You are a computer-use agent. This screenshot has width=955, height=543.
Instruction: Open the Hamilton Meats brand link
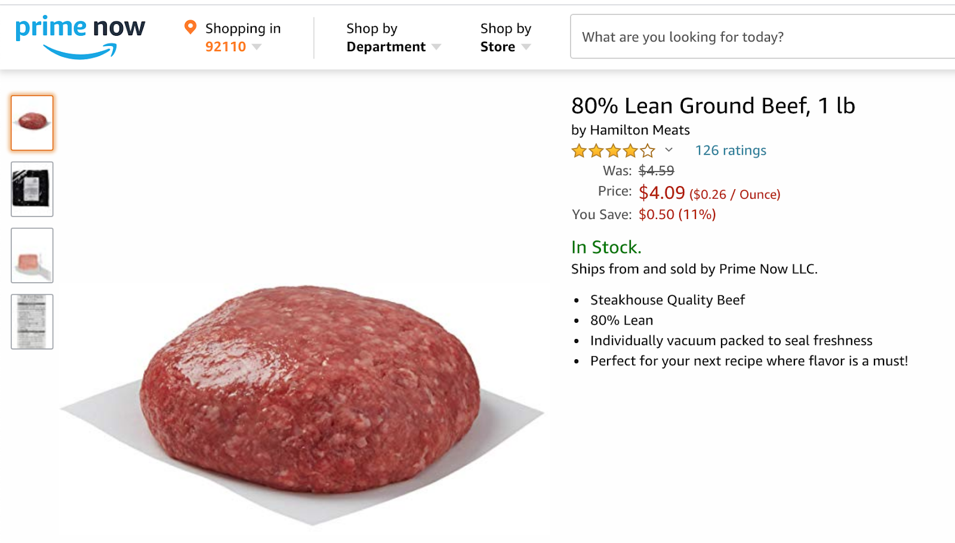pyautogui.click(x=639, y=130)
